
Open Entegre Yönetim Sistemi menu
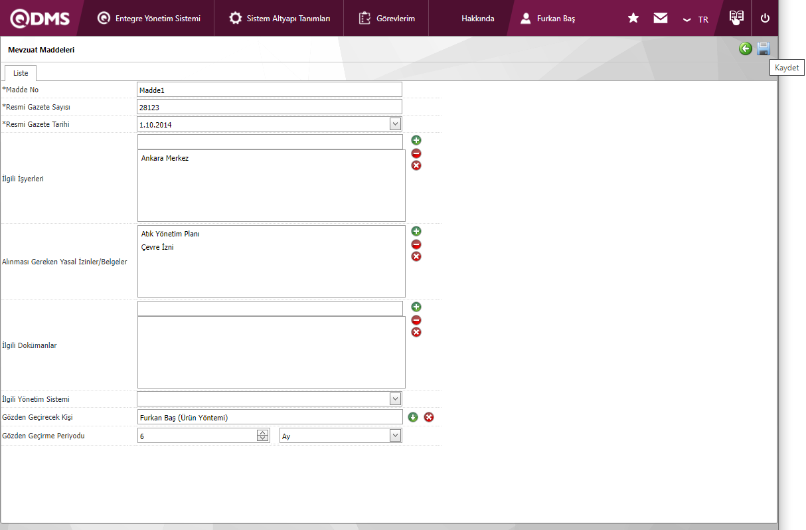click(x=149, y=18)
